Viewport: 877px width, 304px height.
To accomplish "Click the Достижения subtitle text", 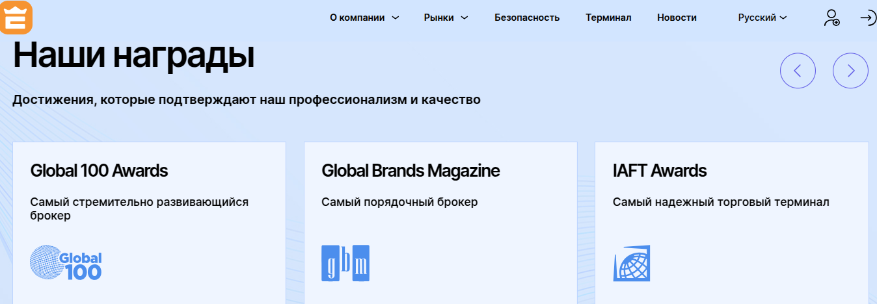I will tap(247, 100).
